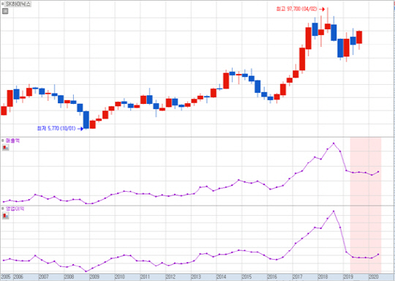The width and height of the screenshot is (395, 281).
Task: Click the 2019 label on the time axis
Action: [348, 277]
